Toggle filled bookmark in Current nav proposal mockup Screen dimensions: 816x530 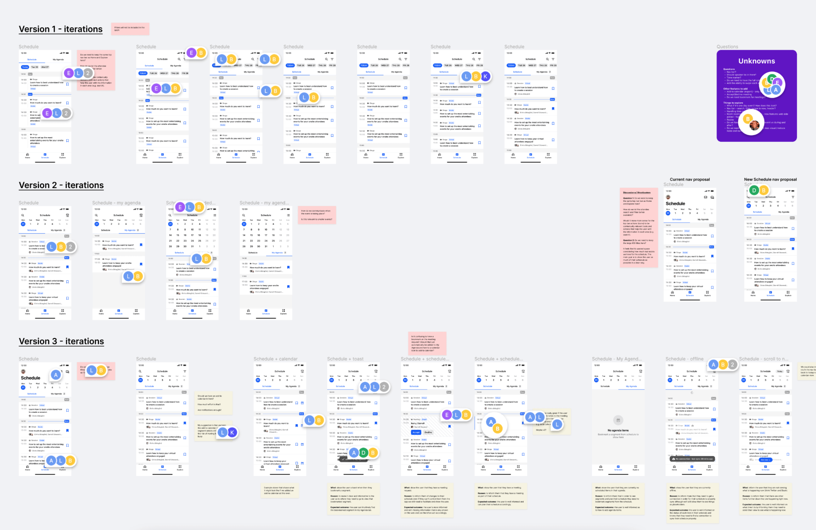click(712, 256)
